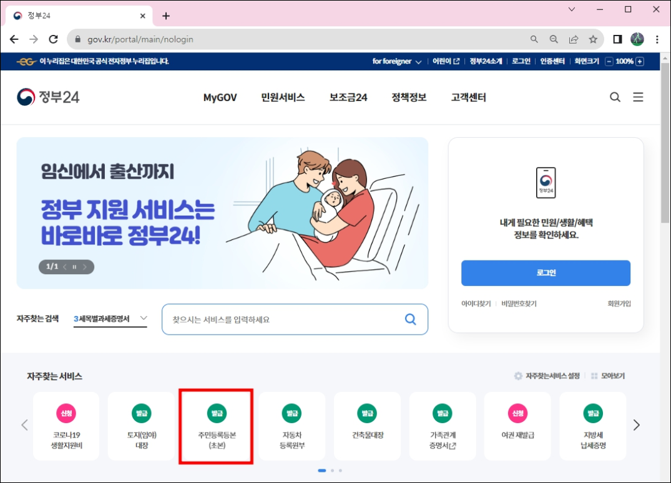Click the site lock icon in address bar

pyautogui.click(x=77, y=39)
